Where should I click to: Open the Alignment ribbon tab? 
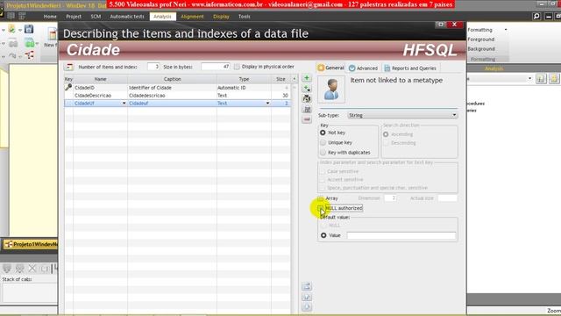(x=192, y=17)
